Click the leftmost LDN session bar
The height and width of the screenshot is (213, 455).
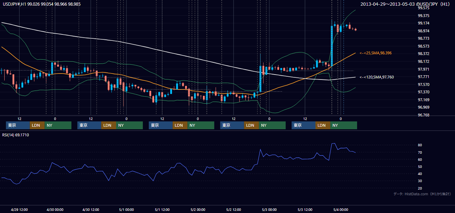click(37, 125)
